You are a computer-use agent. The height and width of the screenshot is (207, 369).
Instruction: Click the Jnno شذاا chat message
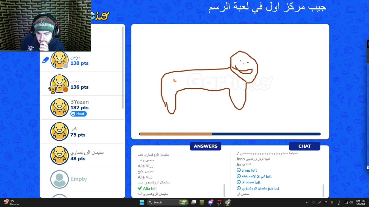(x=244, y=164)
